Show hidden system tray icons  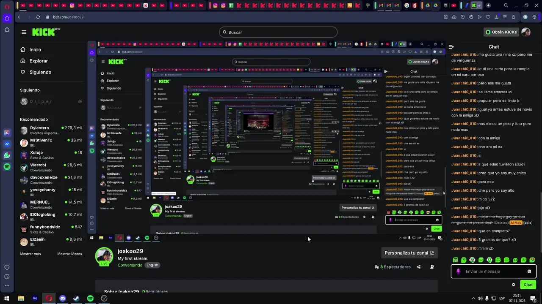pos(473,299)
